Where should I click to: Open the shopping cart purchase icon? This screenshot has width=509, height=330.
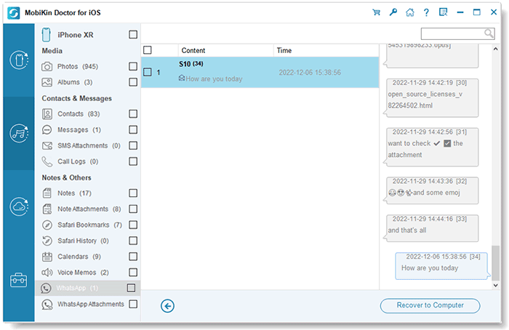pos(376,12)
